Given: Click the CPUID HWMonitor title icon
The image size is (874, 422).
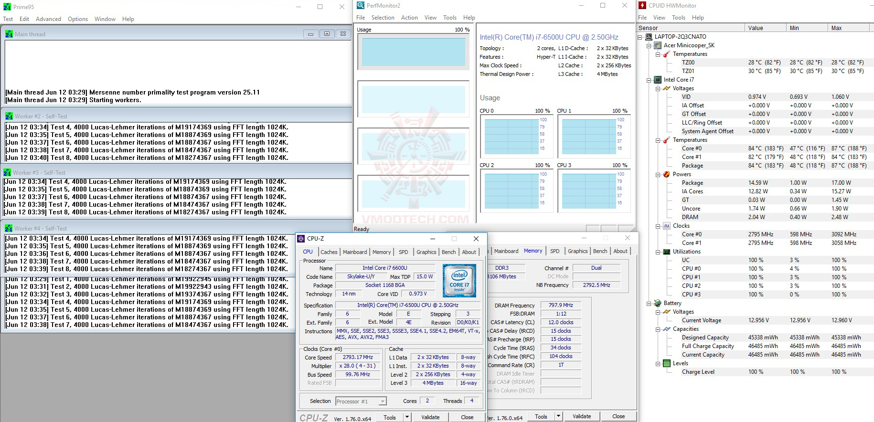Looking at the screenshot, I should 642,6.
